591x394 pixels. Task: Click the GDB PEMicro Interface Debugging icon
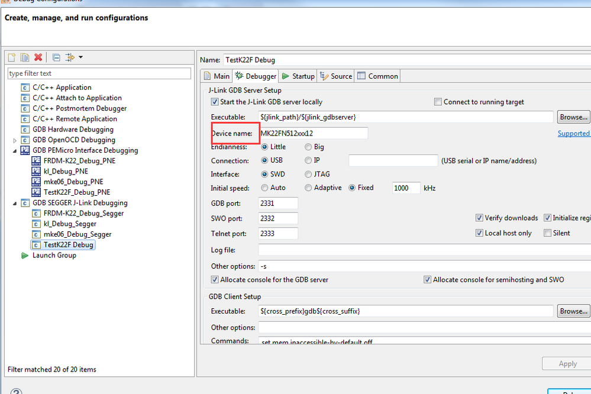pyautogui.click(x=25, y=150)
